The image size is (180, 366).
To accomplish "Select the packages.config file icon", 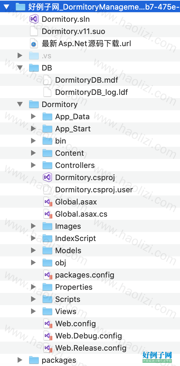I will (48, 275).
